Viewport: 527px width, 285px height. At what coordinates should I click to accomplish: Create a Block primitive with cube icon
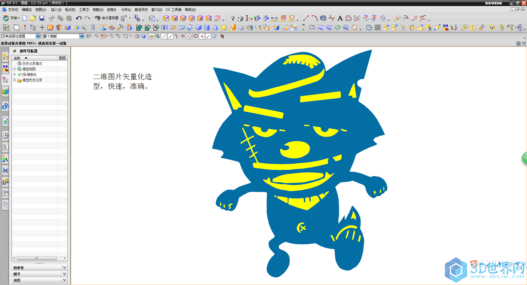tap(198, 27)
